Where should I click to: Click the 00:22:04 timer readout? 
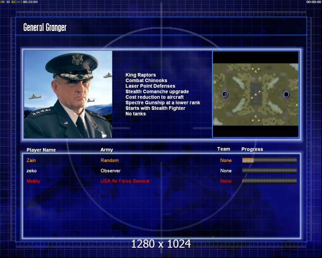click(x=30, y=2)
